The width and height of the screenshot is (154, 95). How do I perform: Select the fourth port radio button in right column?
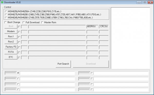[x=92, y=89]
